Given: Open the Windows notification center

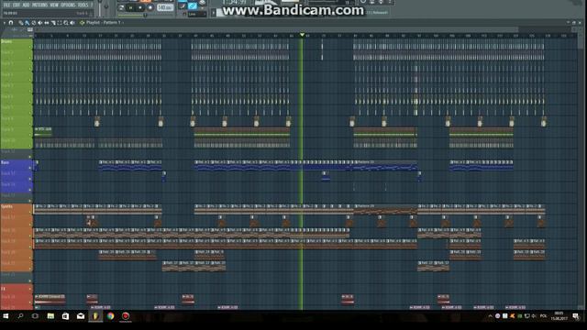Looking at the screenshot, I should [576, 316].
